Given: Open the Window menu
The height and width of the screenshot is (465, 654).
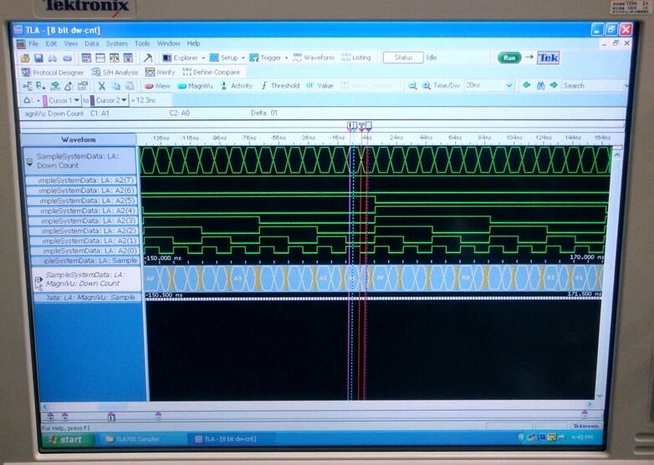Looking at the screenshot, I should (168, 43).
